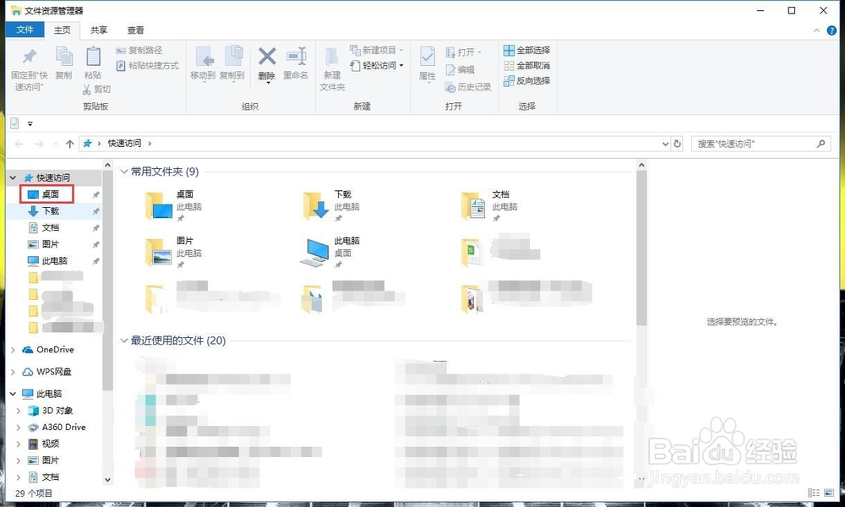Screen dimensions: 845x507
Task: Collapse the 常用文件夹 (9) group
Action: [124, 172]
